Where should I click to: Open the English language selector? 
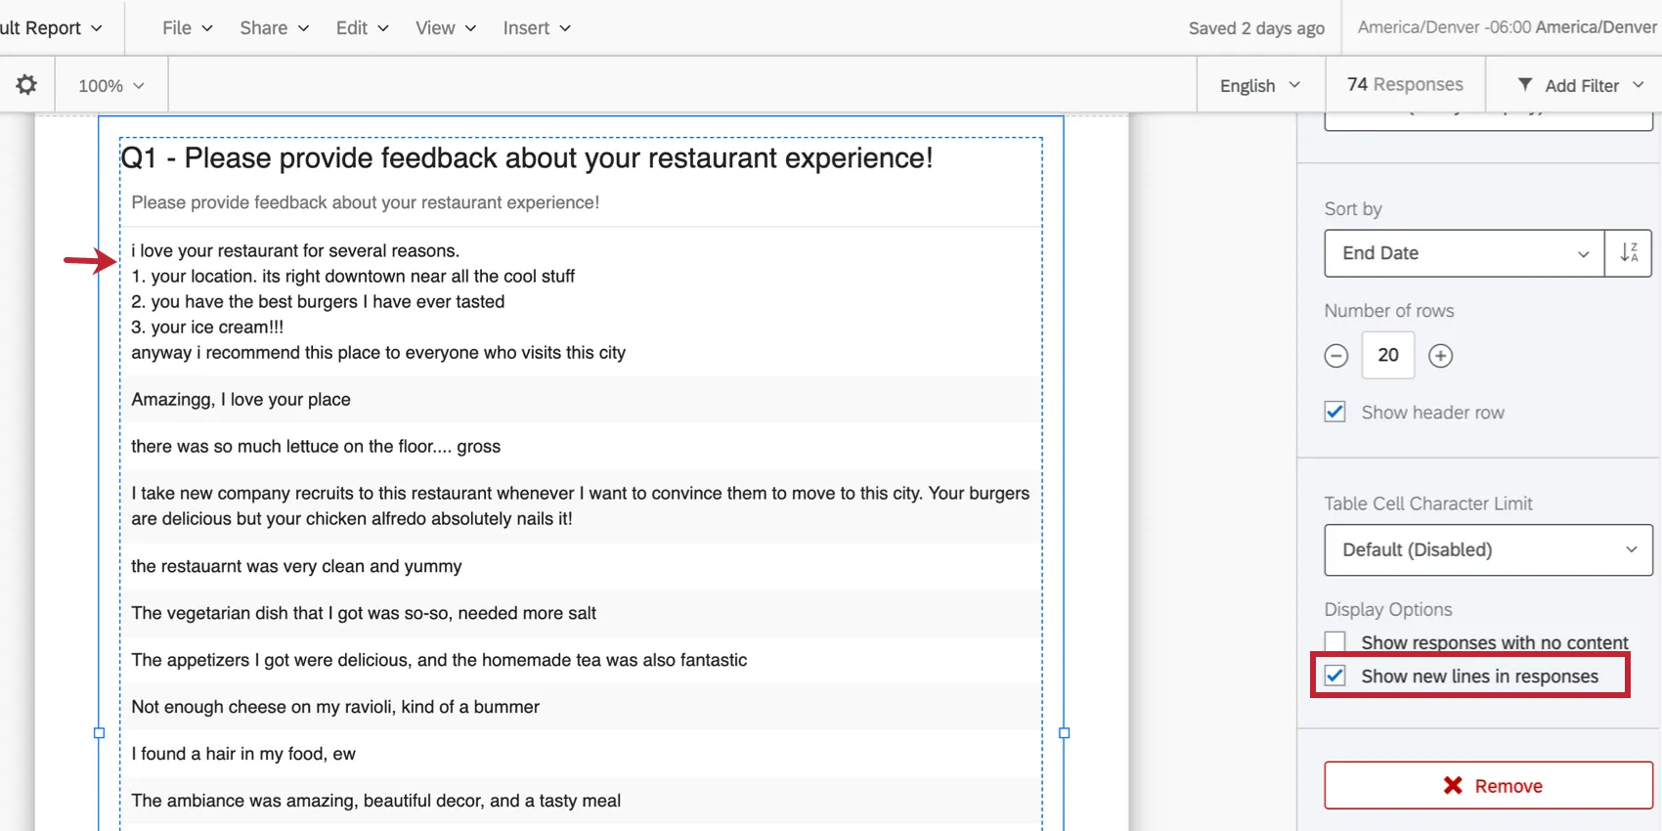(1259, 86)
